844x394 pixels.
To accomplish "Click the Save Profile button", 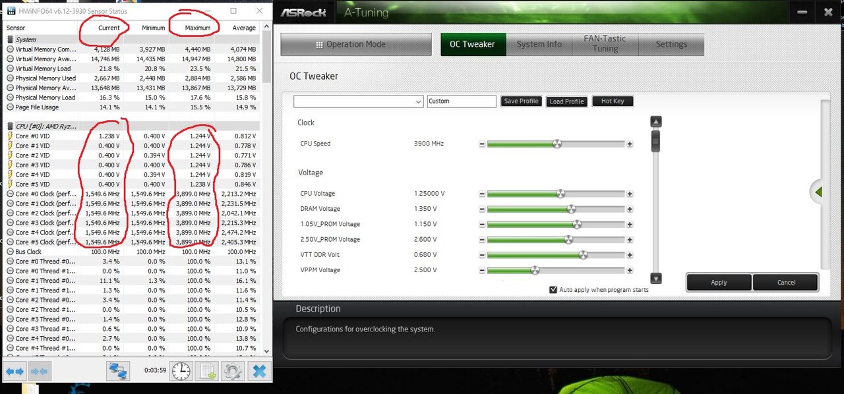I will tap(521, 101).
